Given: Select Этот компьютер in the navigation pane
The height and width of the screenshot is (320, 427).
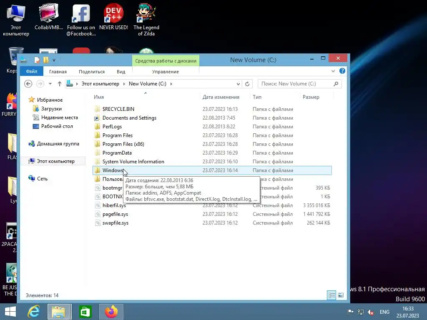Looking at the screenshot, I should coord(55,161).
